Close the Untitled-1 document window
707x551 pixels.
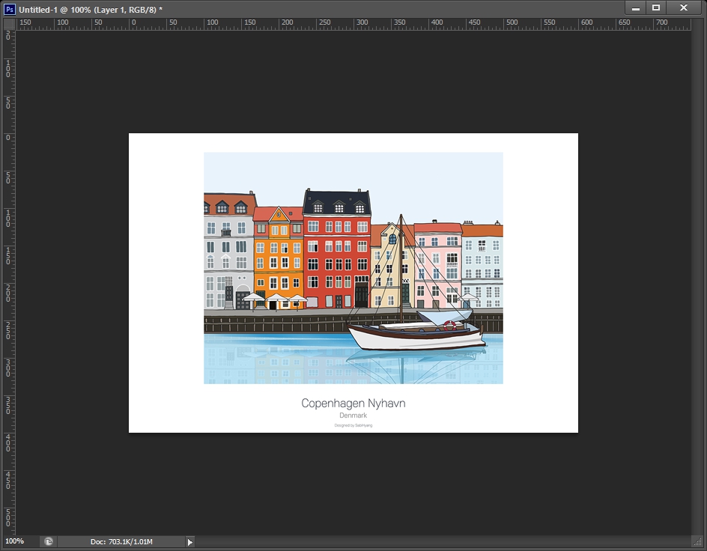coord(684,7)
